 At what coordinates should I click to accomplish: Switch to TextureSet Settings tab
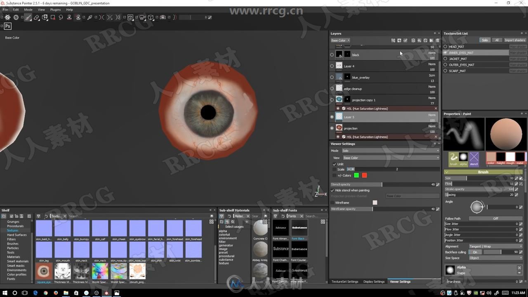(345, 282)
